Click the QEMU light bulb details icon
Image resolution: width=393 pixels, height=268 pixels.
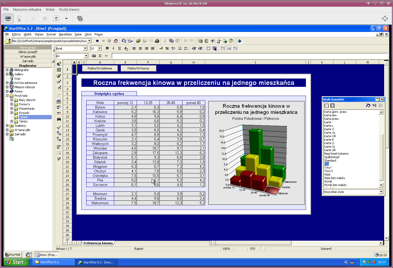(x=19, y=18)
